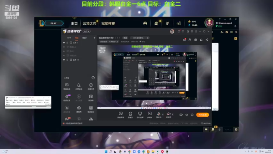This screenshot has width=273, height=154.
Task: Toggle the 扬声器 speaker
Action: (168, 115)
